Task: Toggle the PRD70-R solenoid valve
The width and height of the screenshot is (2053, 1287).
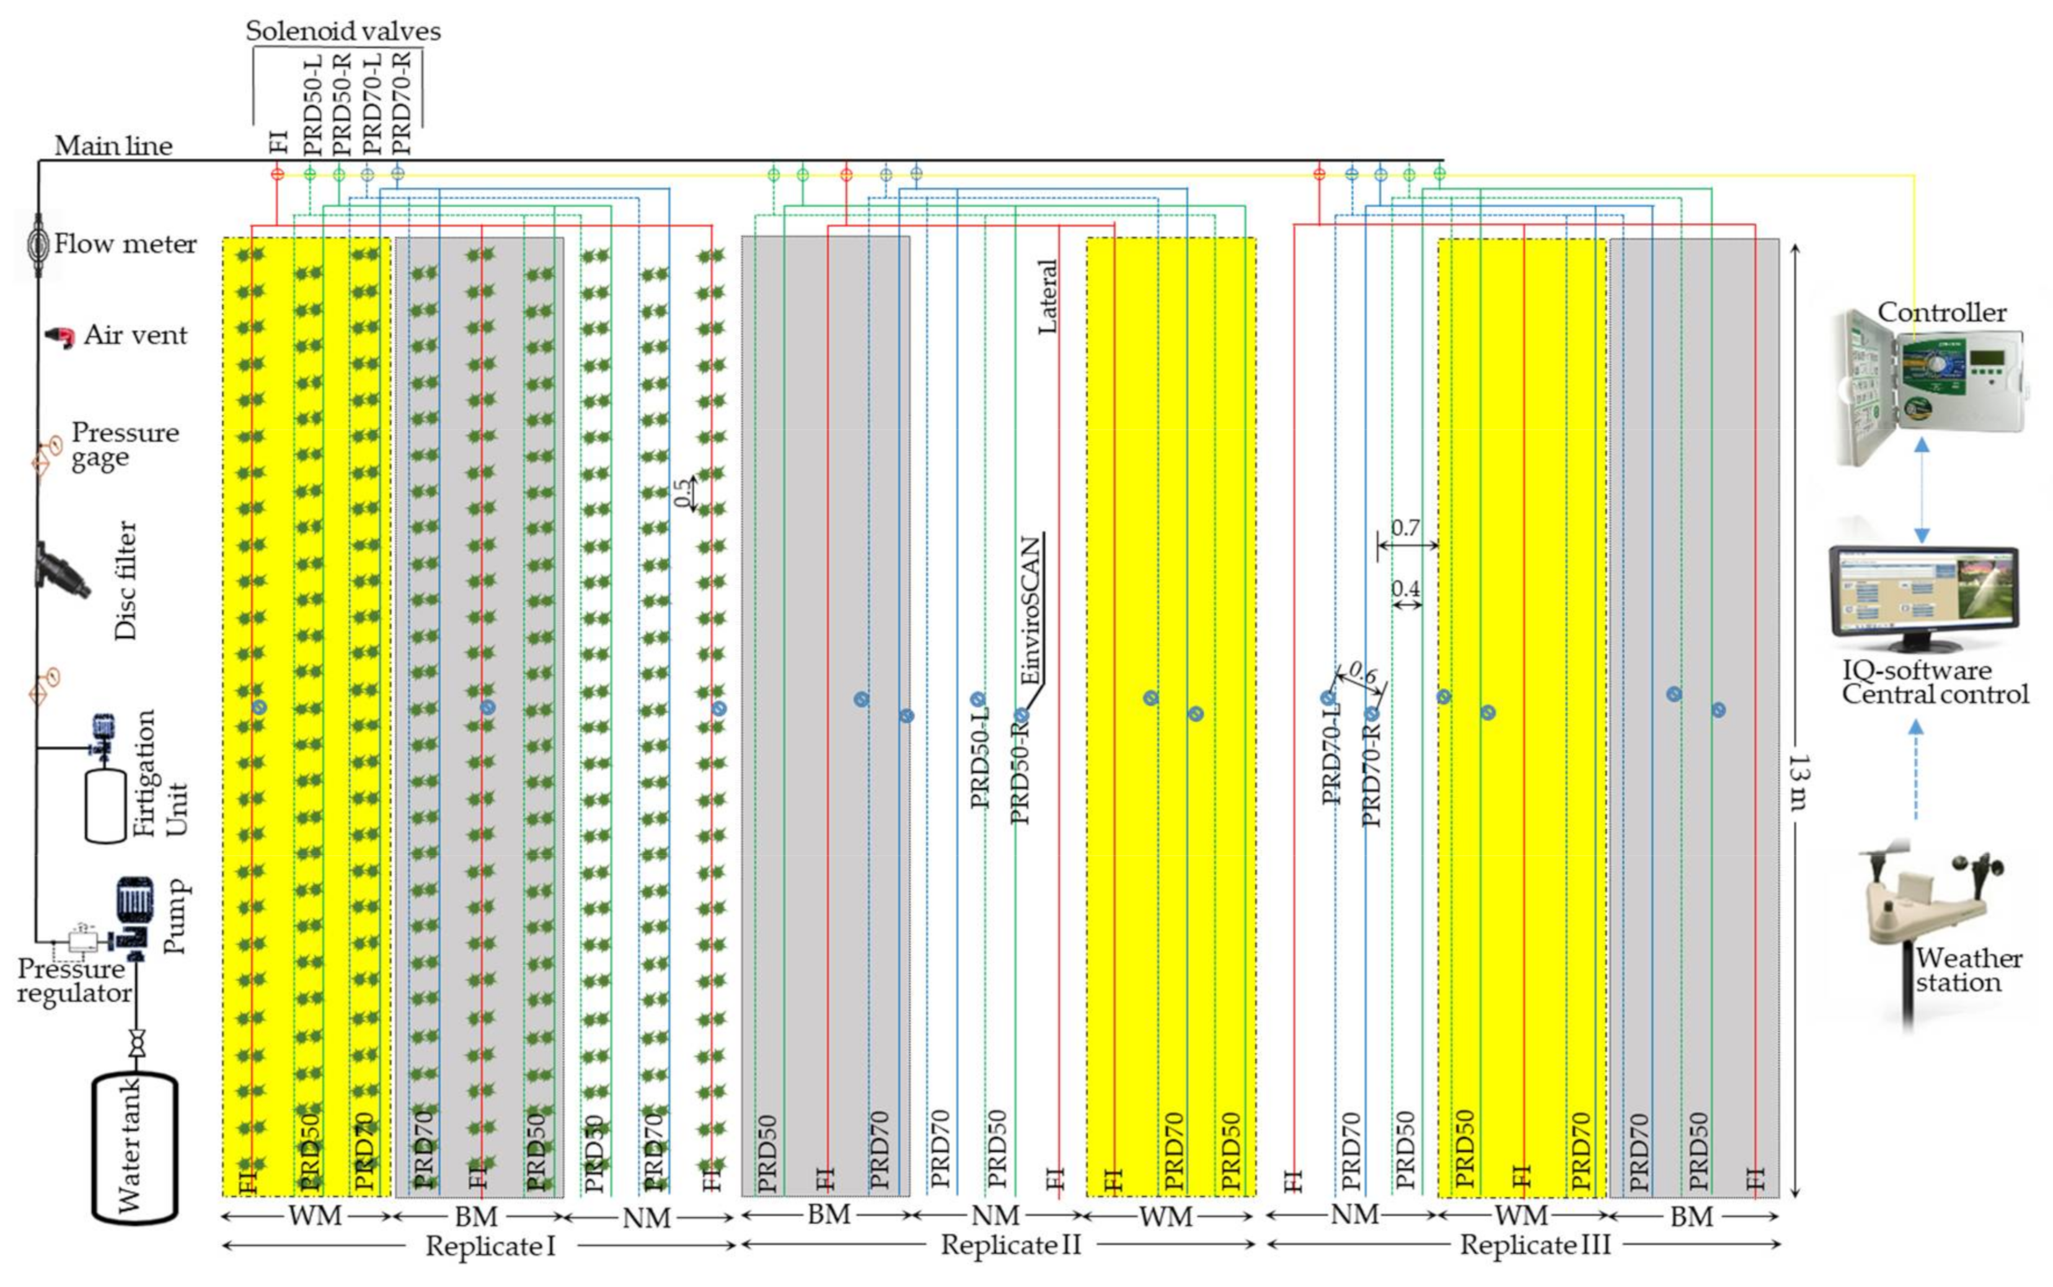Action: [399, 175]
